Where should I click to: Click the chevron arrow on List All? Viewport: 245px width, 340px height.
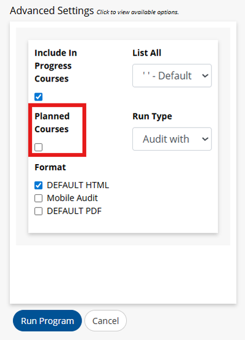205,76
